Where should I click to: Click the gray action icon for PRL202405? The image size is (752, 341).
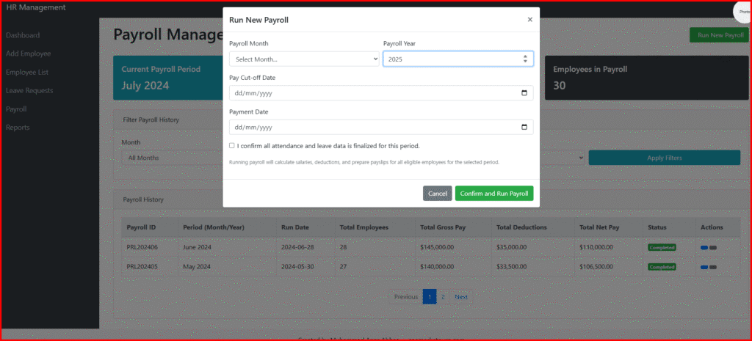point(713,267)
